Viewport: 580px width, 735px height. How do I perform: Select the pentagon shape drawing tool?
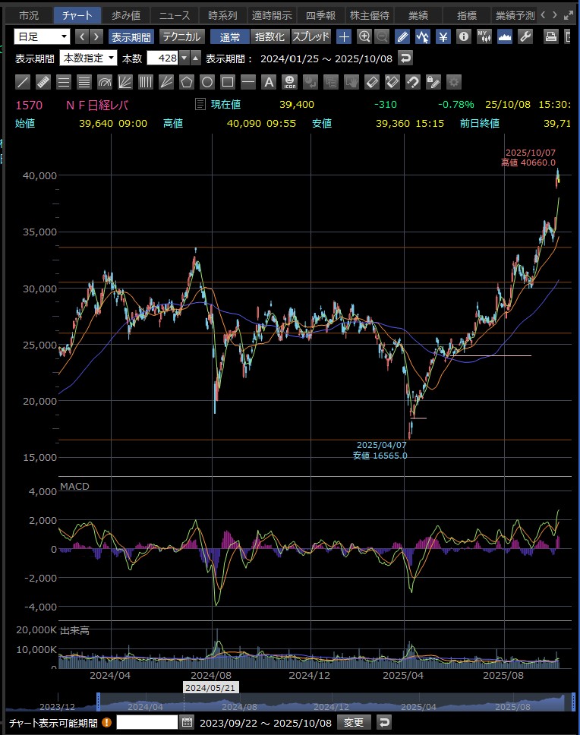[188, 82]
